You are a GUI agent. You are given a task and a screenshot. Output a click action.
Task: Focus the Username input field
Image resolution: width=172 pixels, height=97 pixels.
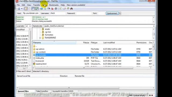tap(58, 13)
